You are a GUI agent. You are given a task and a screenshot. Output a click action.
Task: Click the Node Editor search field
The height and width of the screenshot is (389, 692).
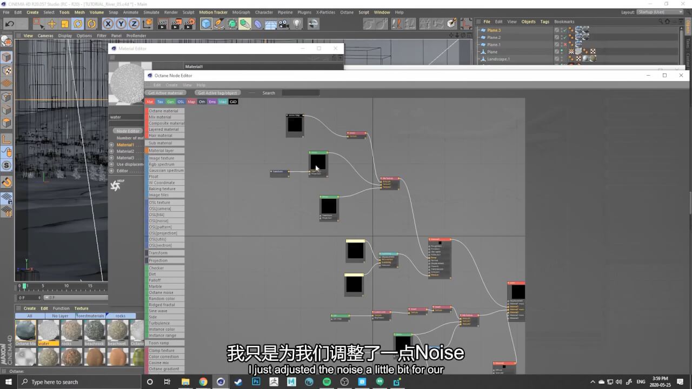pyautogui.click(x=301, y=93)
